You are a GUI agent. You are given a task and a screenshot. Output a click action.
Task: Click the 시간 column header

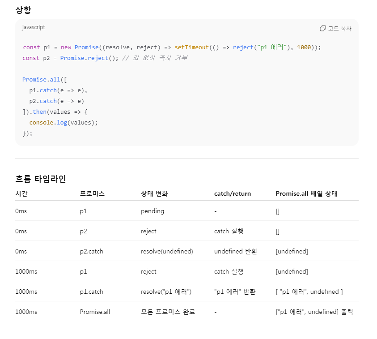(x=21, y=193)
